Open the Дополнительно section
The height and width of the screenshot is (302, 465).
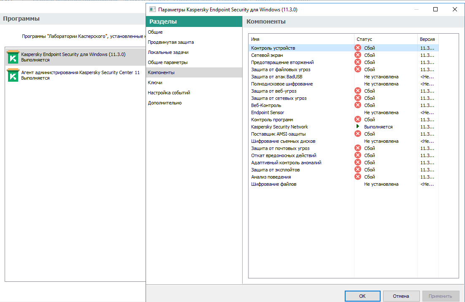[194, 103]
